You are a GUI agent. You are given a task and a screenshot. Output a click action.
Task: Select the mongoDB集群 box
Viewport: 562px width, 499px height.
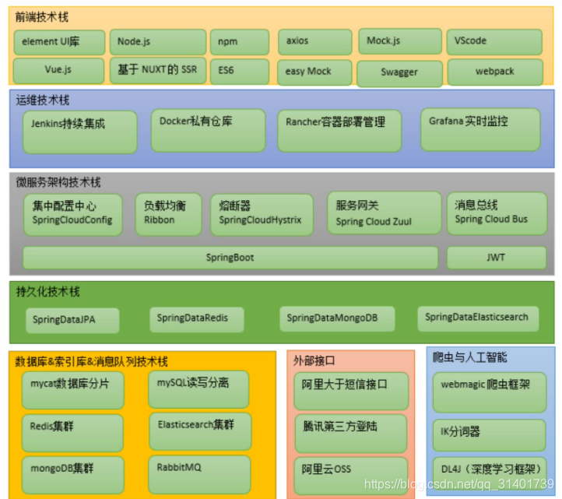coord(72,475)
